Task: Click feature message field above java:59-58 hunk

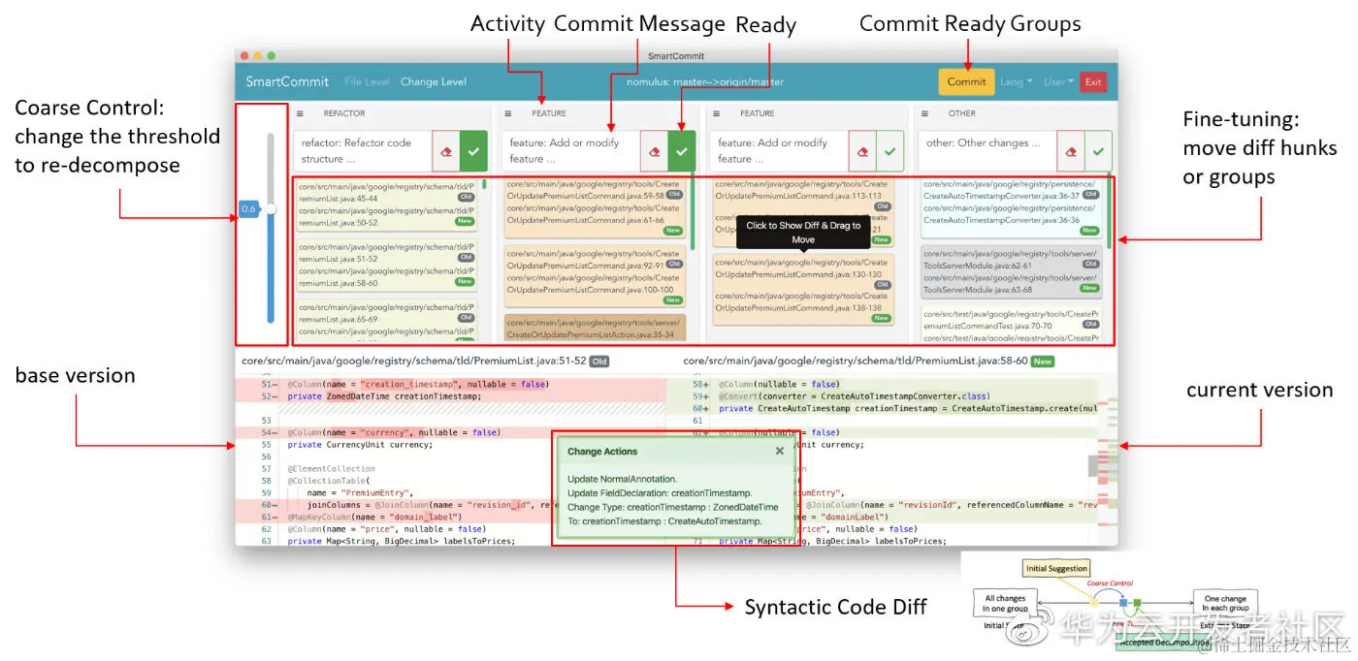Action: click(x=571, y=151)
